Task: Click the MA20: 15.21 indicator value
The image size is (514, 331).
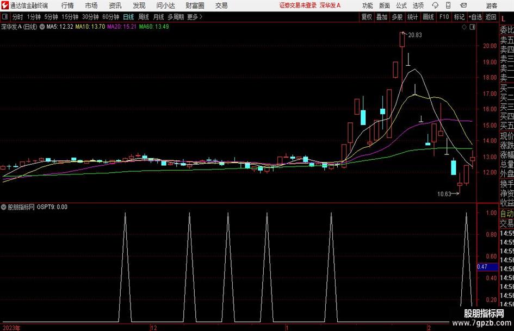Action: [x=122, y=27]
